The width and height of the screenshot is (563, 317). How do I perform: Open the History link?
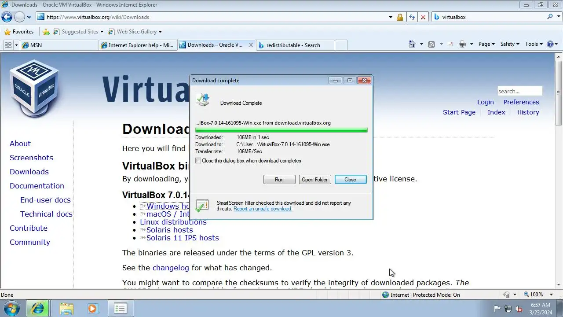[528, 112]
